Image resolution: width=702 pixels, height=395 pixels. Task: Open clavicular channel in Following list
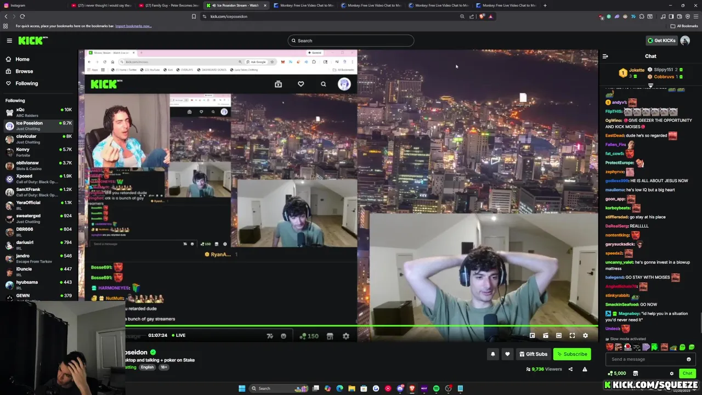(38, 139)
